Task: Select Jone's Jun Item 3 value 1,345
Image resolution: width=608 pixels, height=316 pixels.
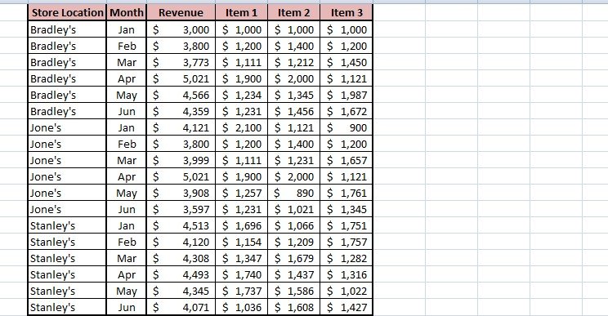Action: click(346, 210)
